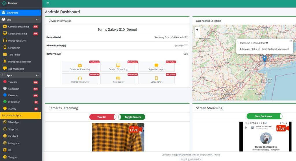Image resolution: width=296 pixels, height=161 pixels.
Task: Open App Messaging chat icon
Action: (5, 68)
